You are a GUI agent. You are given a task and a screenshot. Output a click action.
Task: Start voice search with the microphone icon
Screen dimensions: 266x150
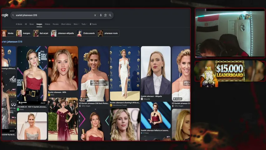coord(101,15)
